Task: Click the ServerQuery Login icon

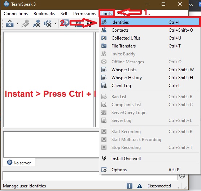Action: (x=104, y=113)
